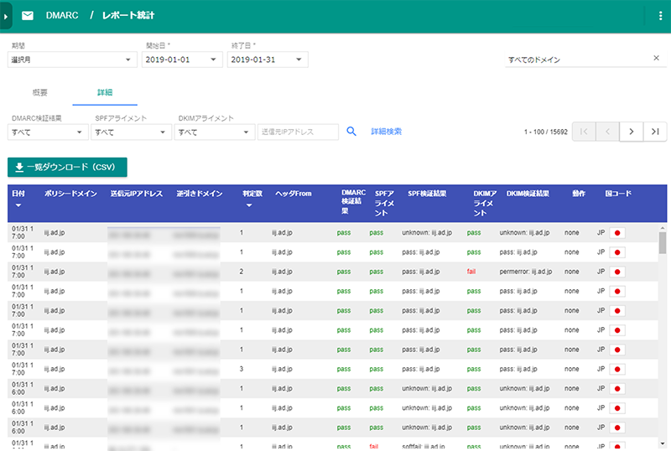The image size is (671, 451).
Task: Click the magnifier search icon
Action: (352, 132)
